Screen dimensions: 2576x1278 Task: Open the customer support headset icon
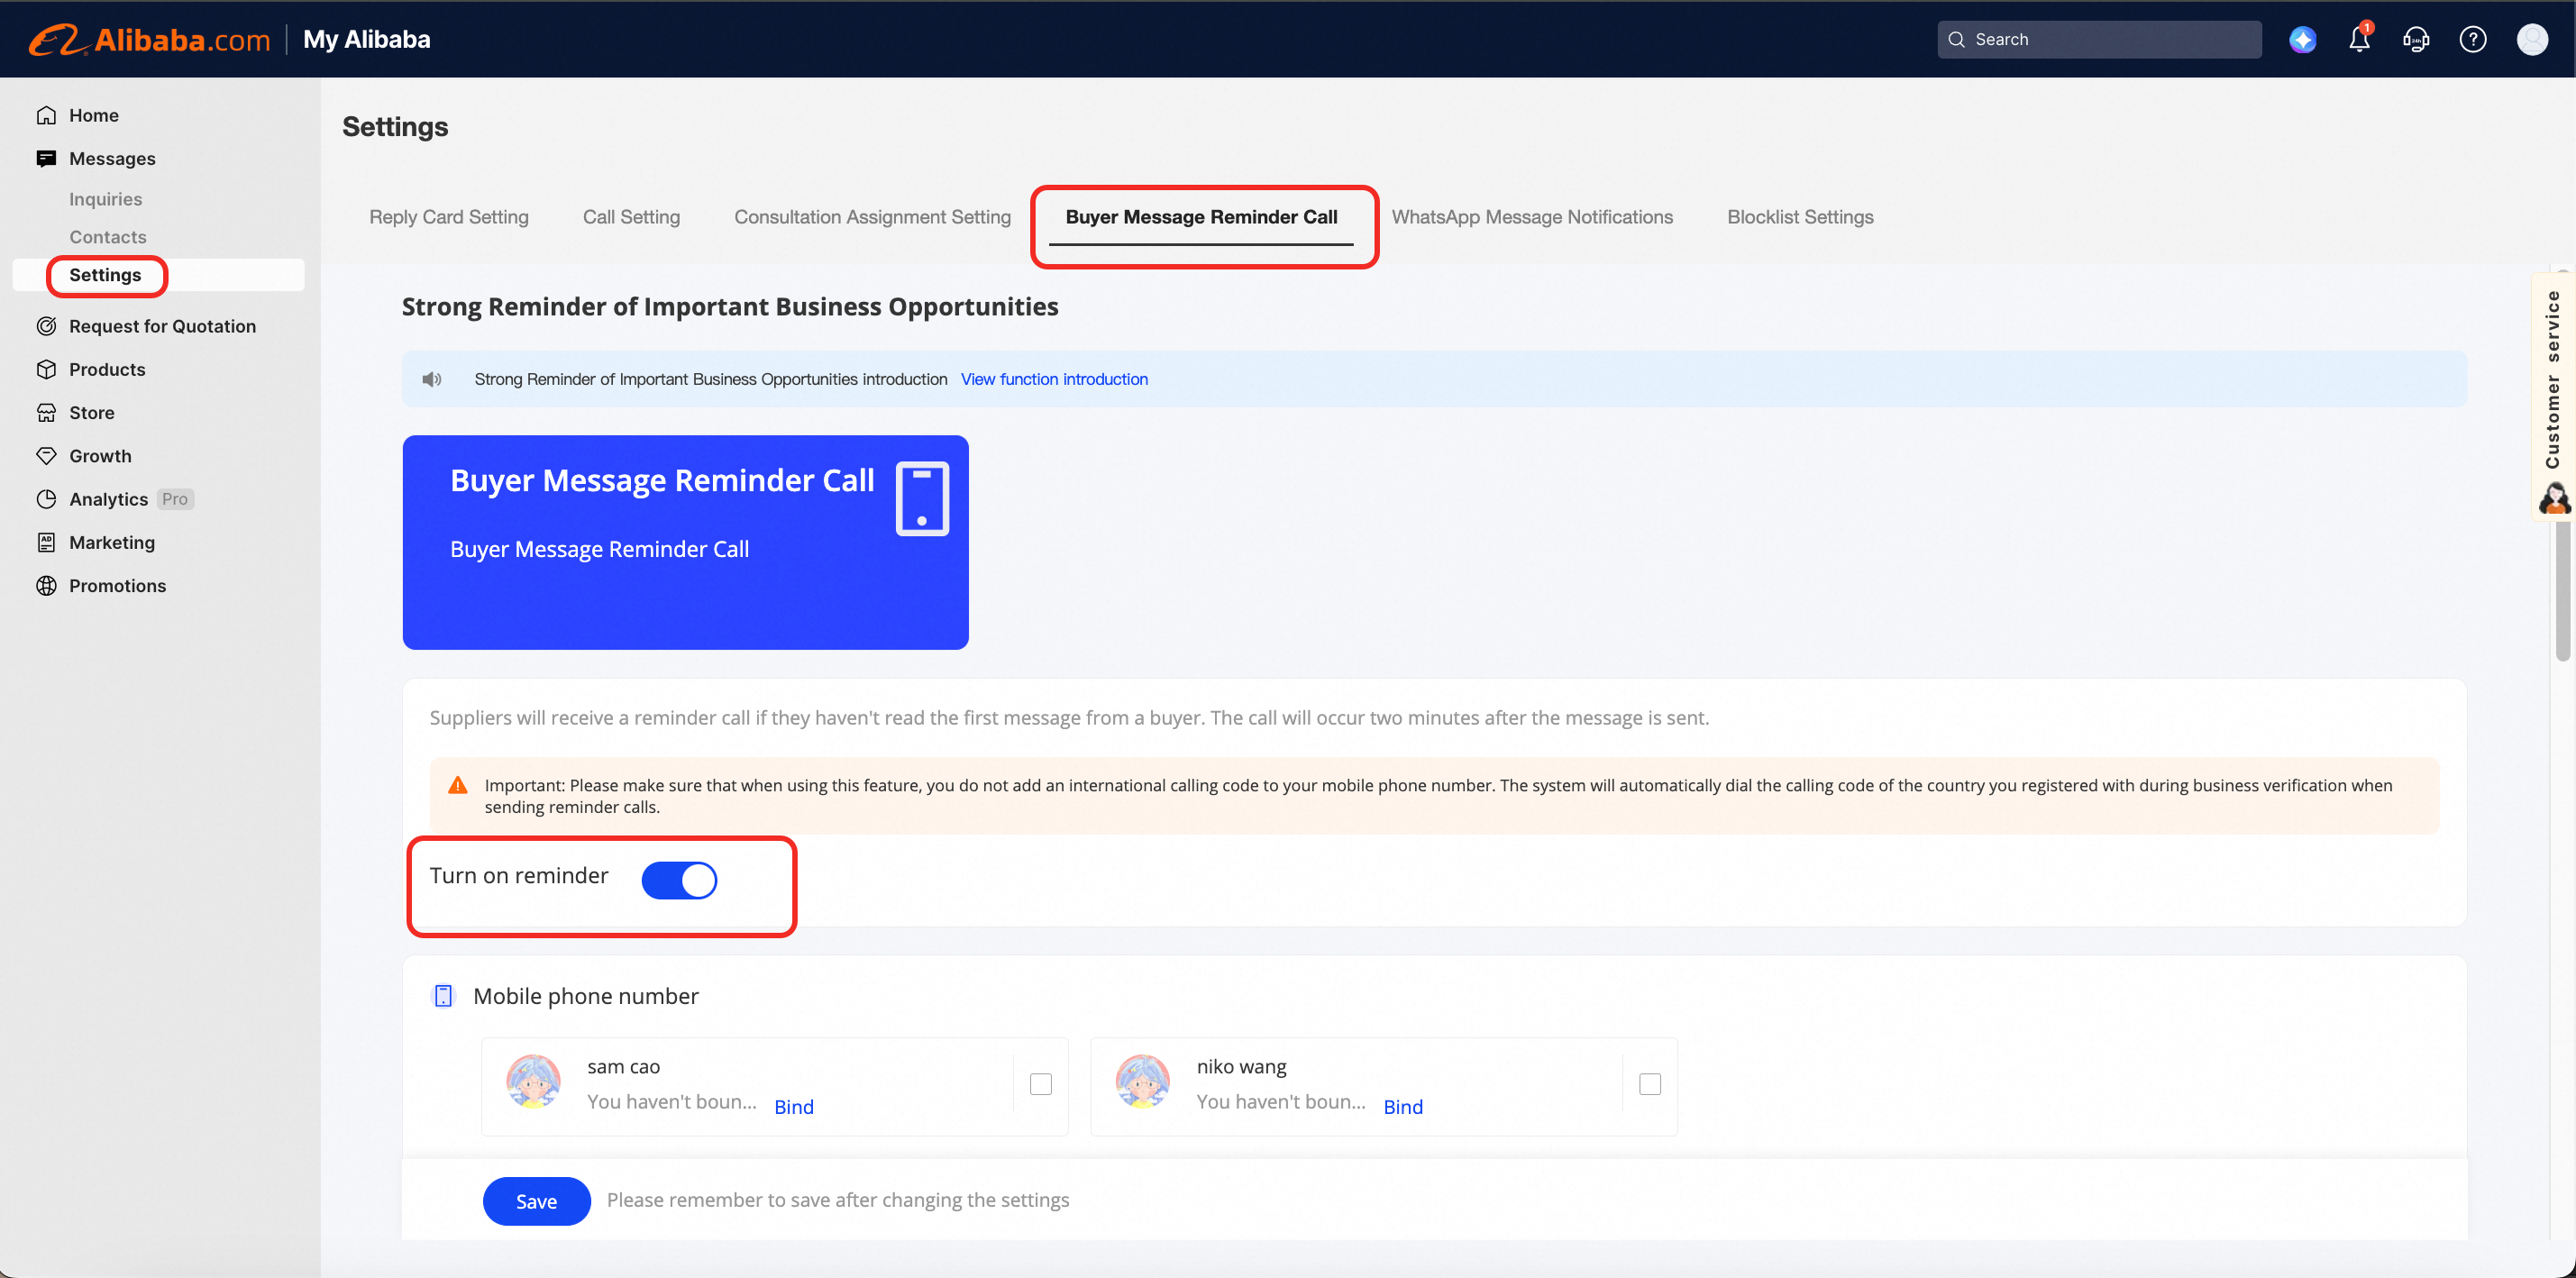[x=2416, y=40]
